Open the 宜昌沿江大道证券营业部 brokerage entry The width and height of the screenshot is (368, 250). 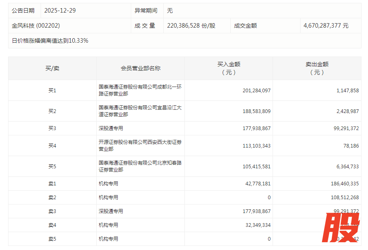[140, 111]
